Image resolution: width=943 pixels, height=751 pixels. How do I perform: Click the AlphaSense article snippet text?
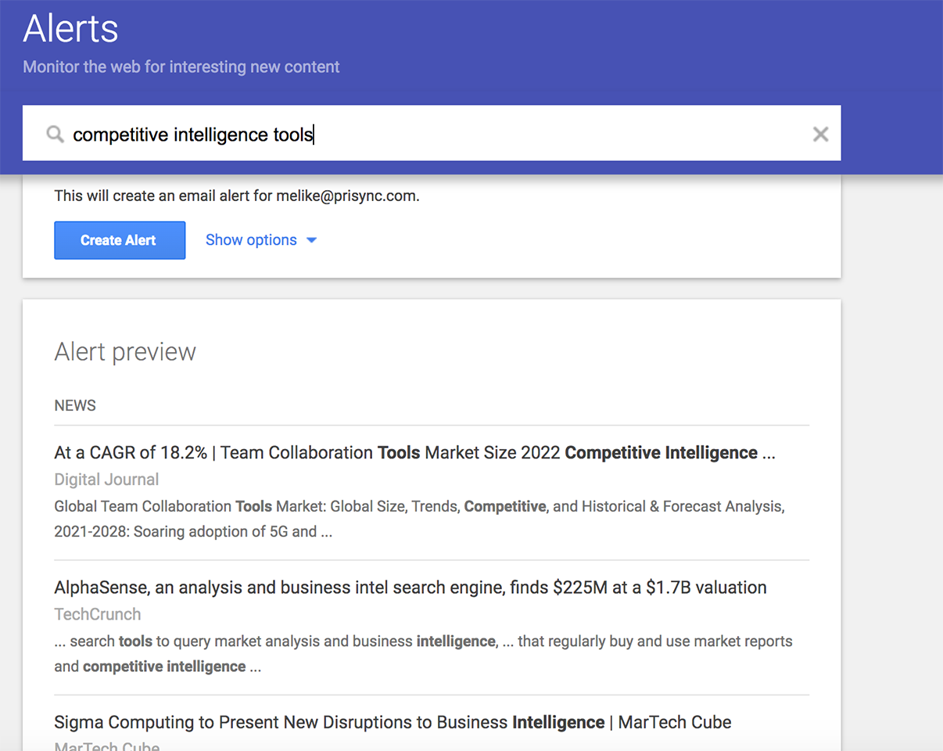click(x=422, y=653)
